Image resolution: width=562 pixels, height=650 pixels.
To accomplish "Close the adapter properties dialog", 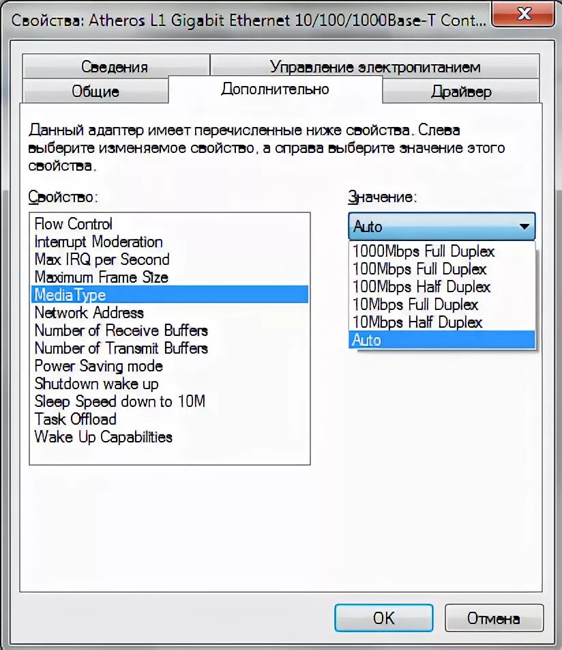I will (x=523, y=14).
